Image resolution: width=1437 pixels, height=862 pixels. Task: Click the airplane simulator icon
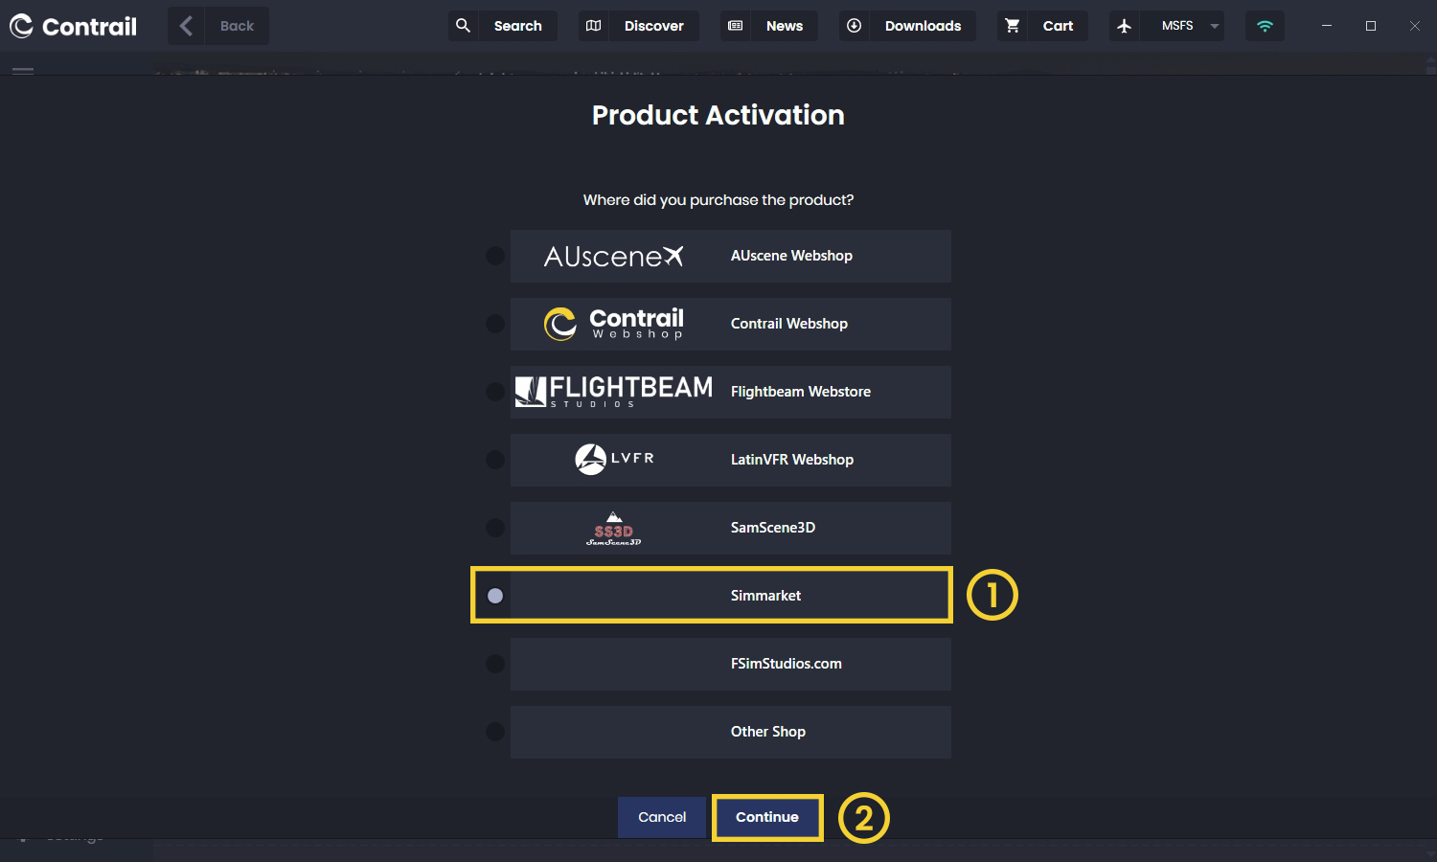click(1125, 26)
